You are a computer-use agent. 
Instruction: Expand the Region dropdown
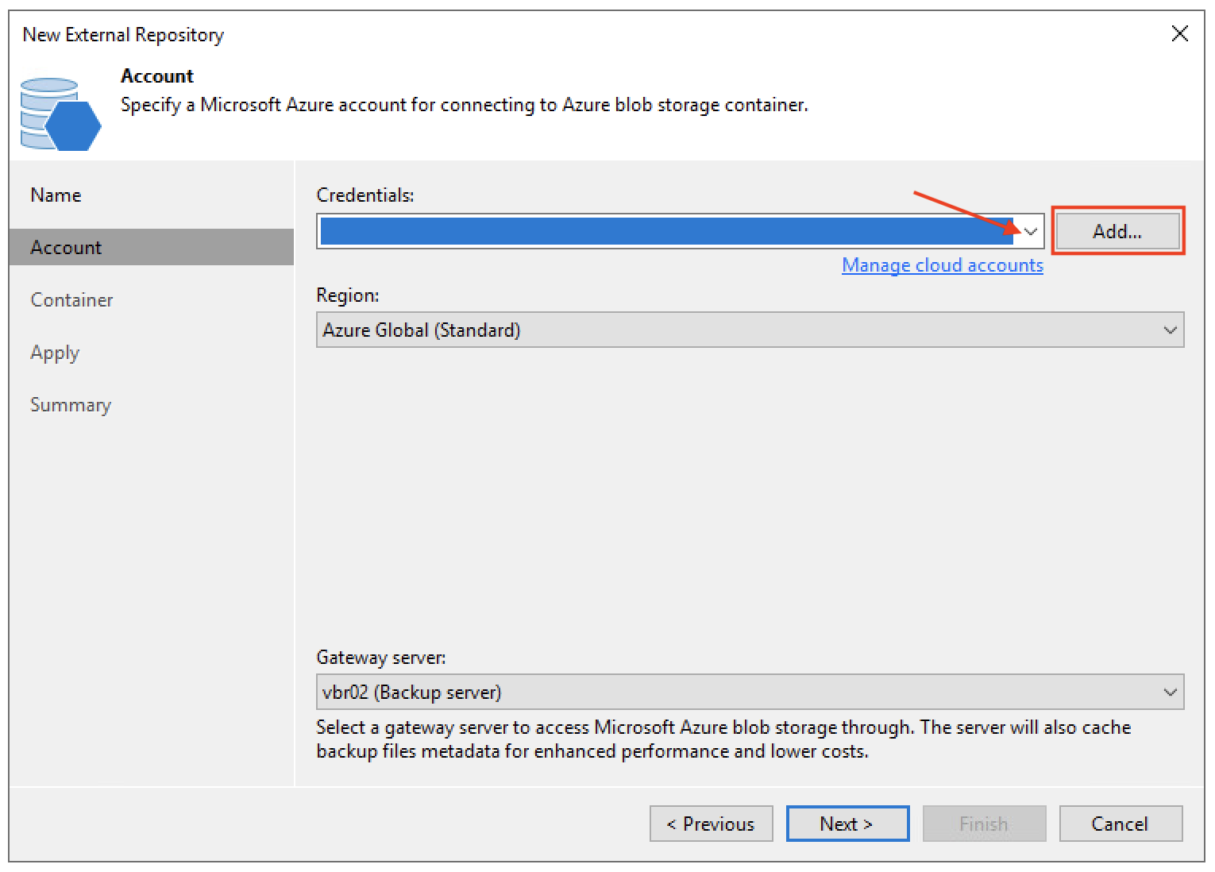pyautogui.click(x=1170, y=330)
